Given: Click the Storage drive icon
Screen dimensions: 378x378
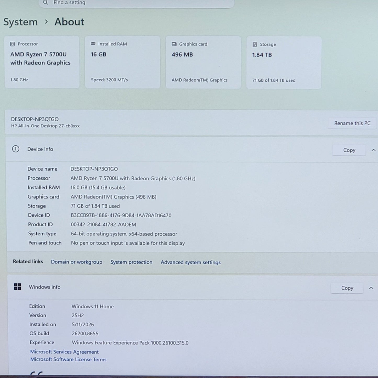Looking at the screenshot, I should [x=255, y=44].
